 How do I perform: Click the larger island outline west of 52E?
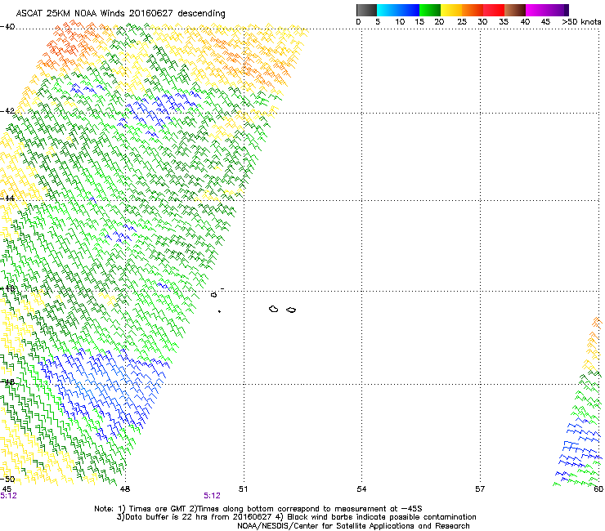click(274, 309)
